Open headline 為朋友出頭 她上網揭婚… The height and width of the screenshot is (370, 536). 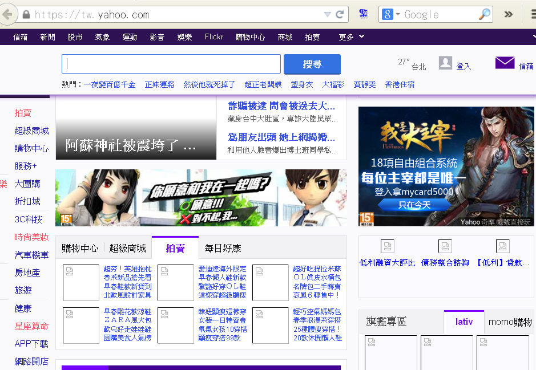[281, 137]
